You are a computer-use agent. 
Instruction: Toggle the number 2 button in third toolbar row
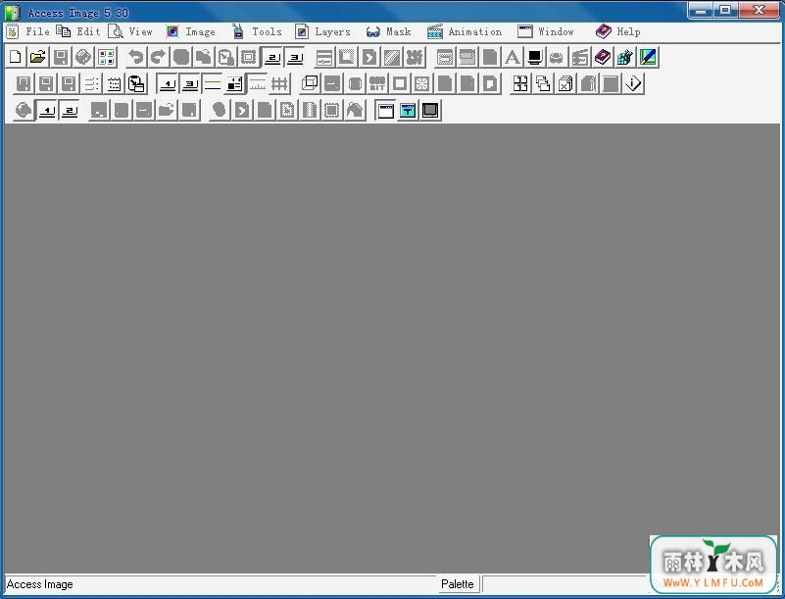[71, 110]
